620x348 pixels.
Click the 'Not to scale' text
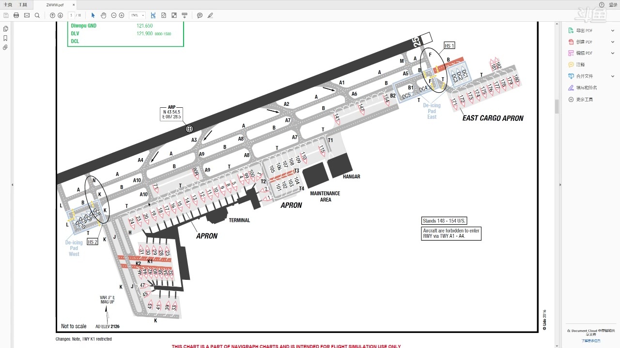click(x=74, y=326)
